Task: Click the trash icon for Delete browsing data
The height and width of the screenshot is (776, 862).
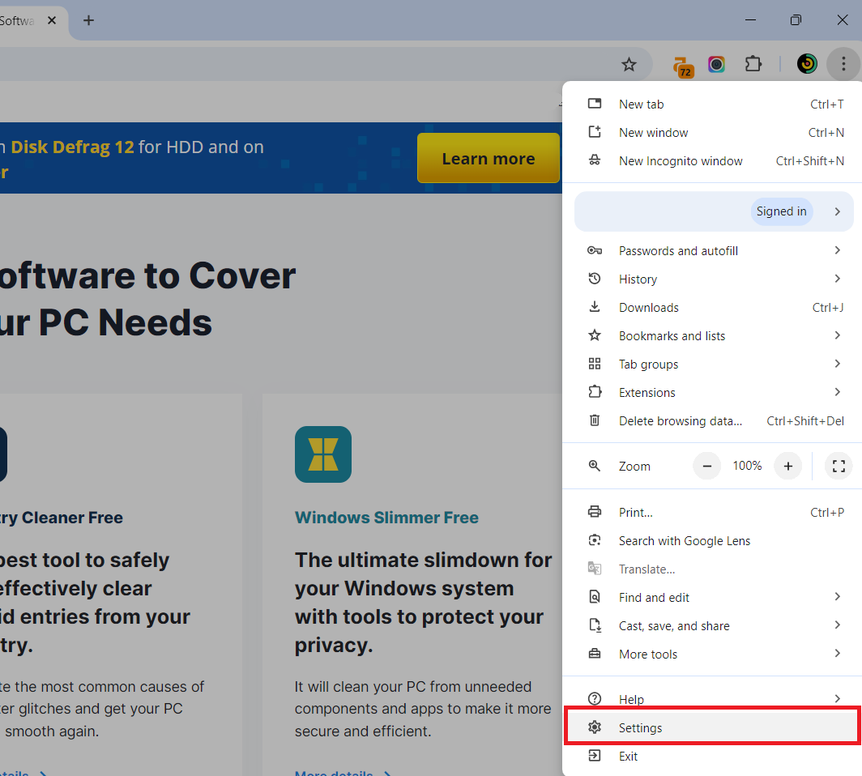Action: pyautogui.click(x=595, y=420)
